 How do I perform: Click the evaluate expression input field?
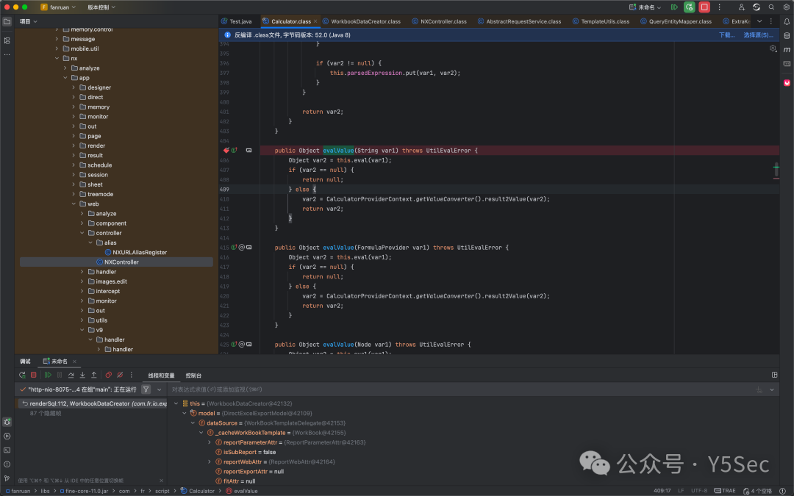pyautogui.click(x=456, y=389)
